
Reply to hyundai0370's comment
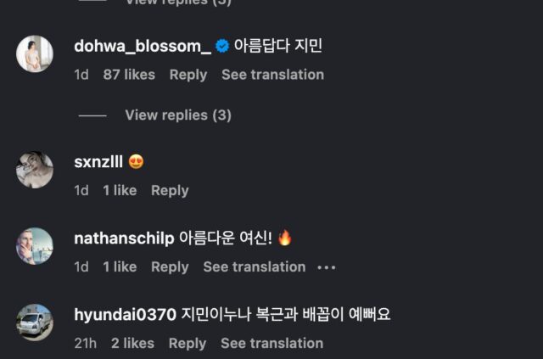tap(188, 343)
